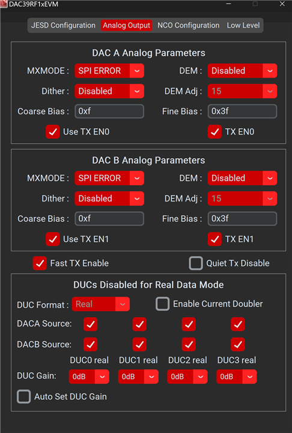
Task: Disable the Fast TX Enable checkbox
Action: click(40, 263)
